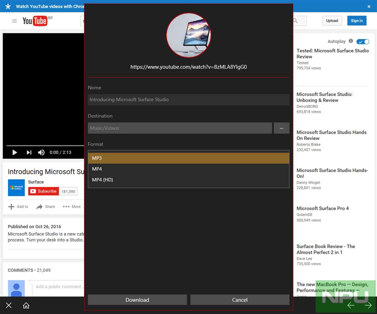Click the Upload button
The image size is (377, 314).
pyautogui.click(x=332, y=21)
